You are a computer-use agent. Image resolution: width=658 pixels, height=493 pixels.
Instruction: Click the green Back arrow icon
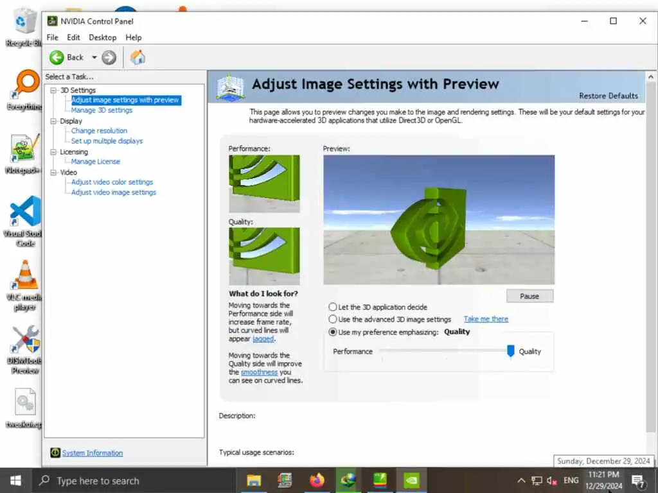pos(57,57)
